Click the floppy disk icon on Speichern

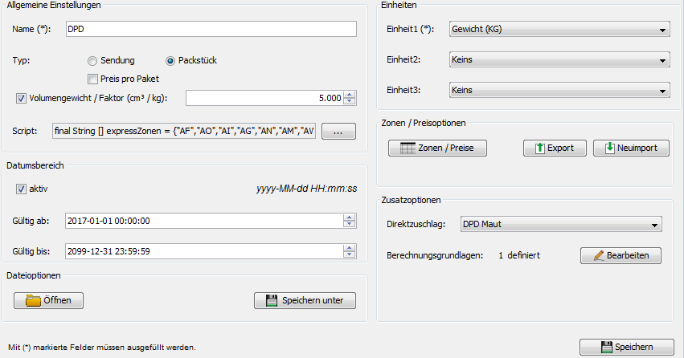click(607, 347)
